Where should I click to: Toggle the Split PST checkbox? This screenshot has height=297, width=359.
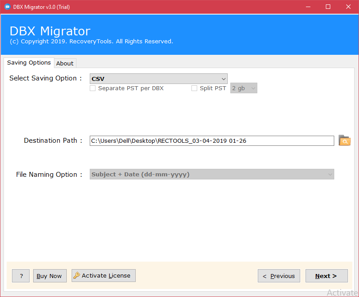[x=194, y=88]
